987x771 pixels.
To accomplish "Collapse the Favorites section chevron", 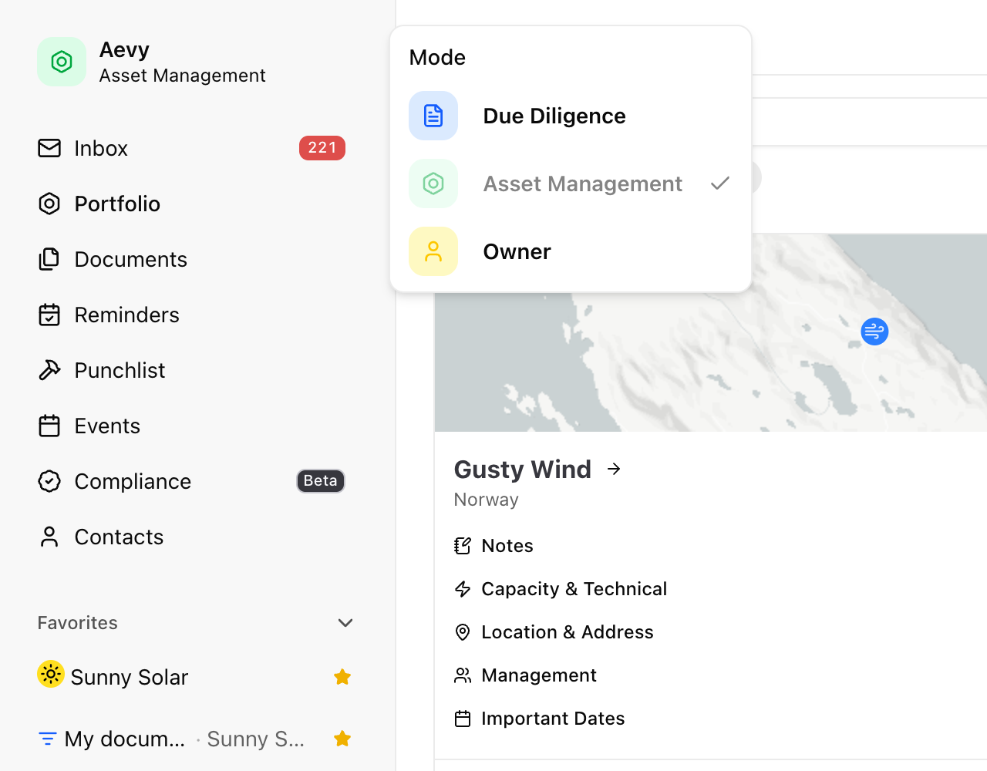I will 345,623.
